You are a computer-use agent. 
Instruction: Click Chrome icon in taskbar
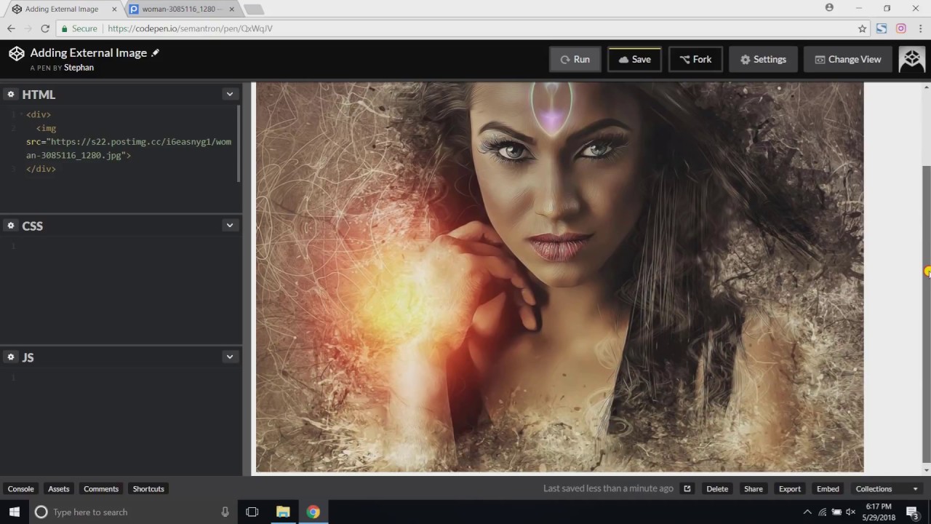[313, 512]
